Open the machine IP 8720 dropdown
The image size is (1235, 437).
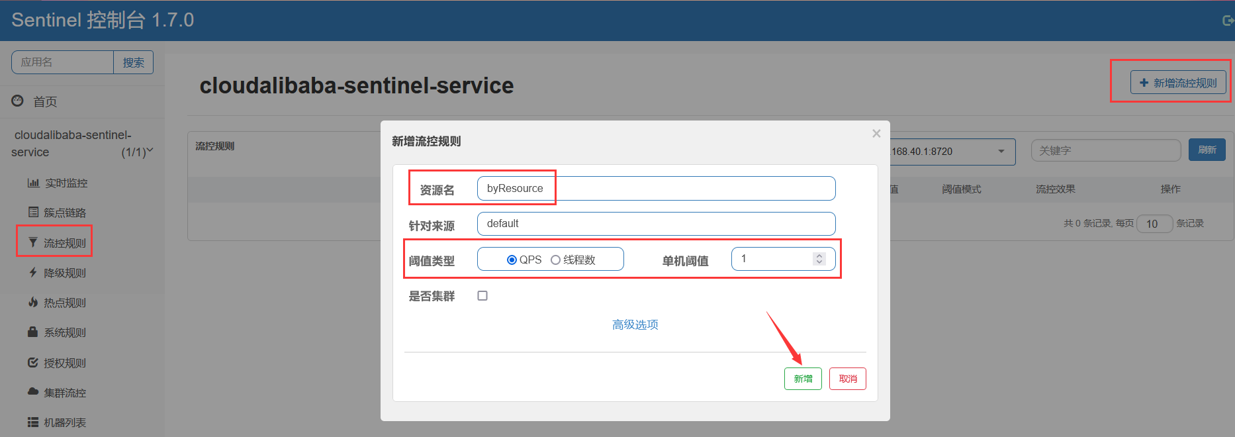[951, 152]
